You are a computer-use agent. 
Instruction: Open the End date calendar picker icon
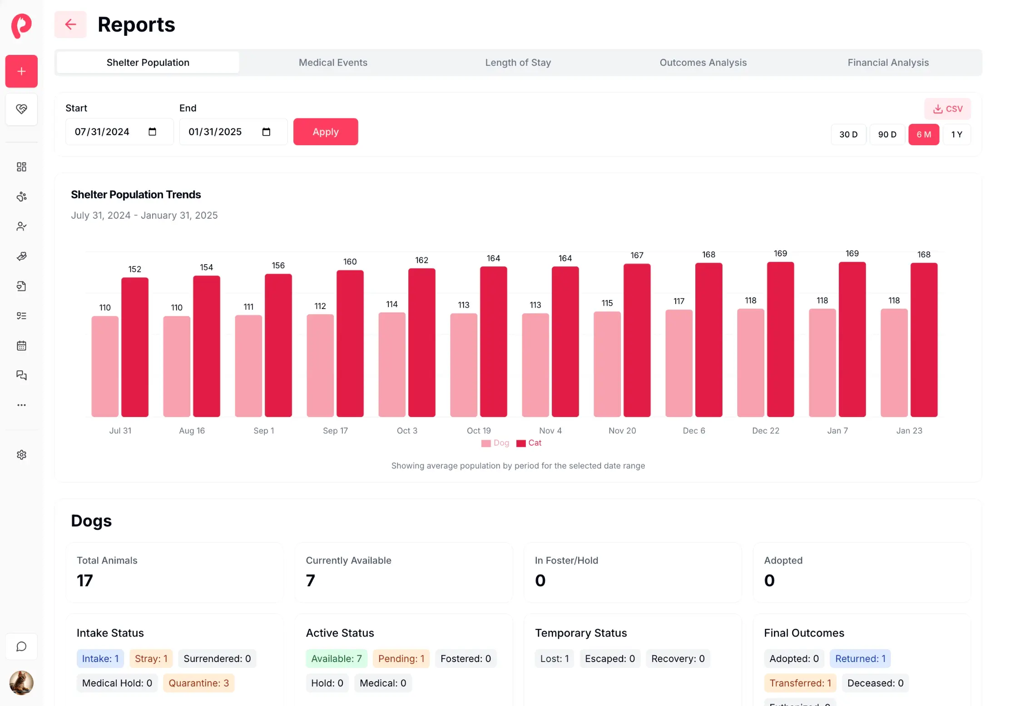coord(267,132)
